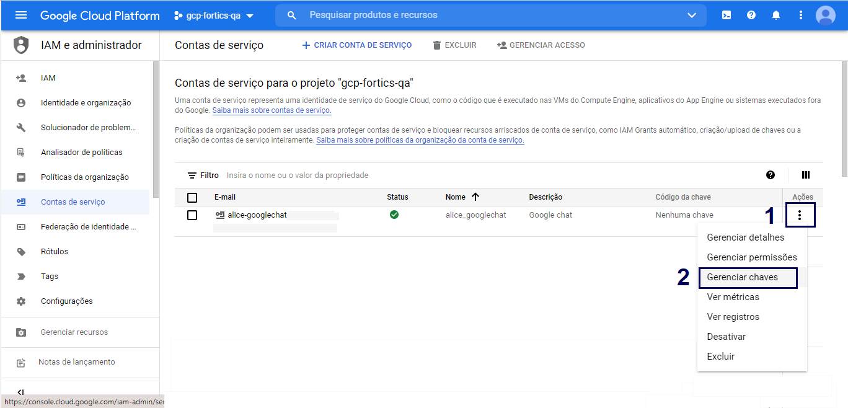Choose Gerenciar detalhes from menu
Screen dimensions: 848x408
point(752,237)
